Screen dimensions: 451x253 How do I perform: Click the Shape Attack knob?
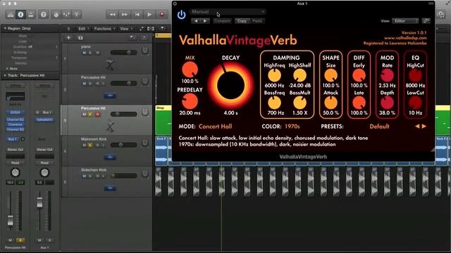pyautogui.click(x=330, y=103)
